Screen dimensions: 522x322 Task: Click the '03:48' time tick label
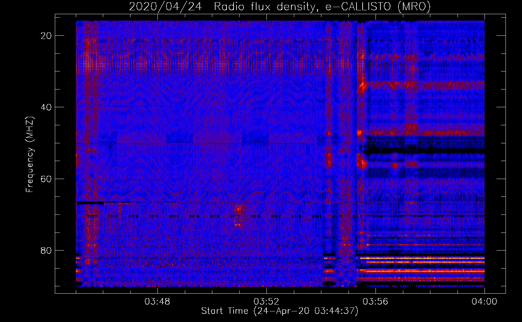157,302
